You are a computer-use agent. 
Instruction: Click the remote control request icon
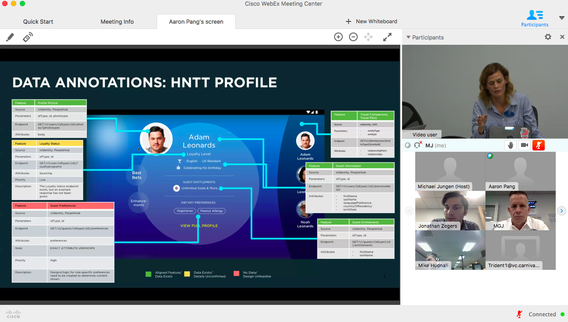(x=28, y=37)
